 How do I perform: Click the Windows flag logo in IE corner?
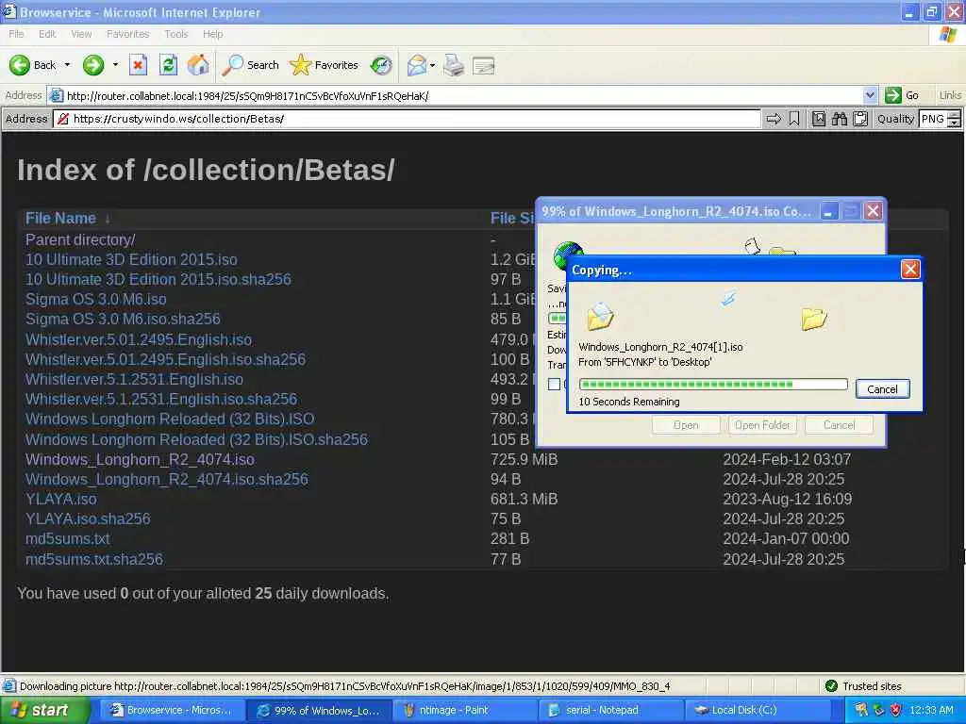[x=948, y=35]
